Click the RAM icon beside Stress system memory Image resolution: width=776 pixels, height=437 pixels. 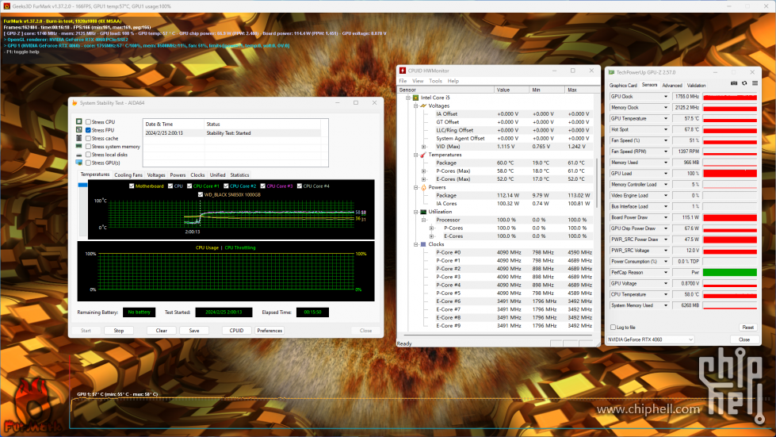point(79,147)
